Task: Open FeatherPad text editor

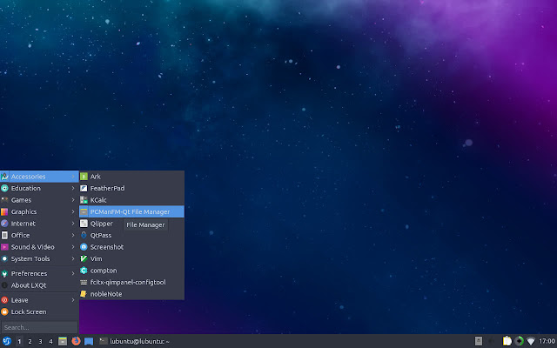Action: coord(131,188)
